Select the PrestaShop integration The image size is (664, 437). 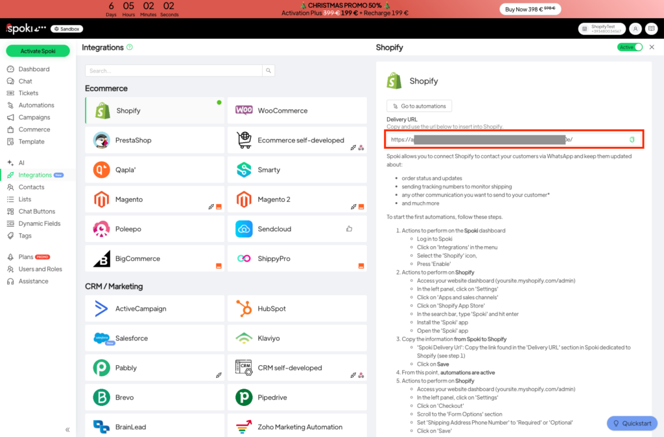point(154,140)
